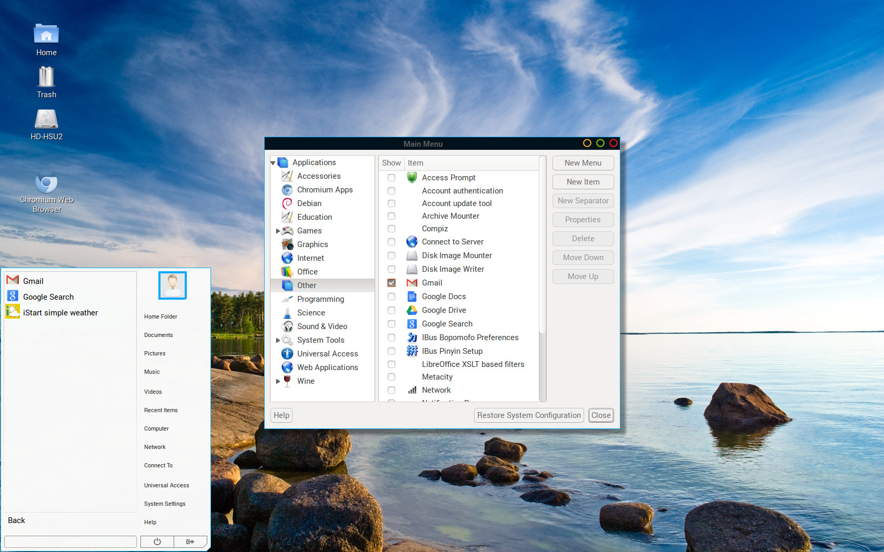Uncheck the Gmail show checkbox

point(391,283)
